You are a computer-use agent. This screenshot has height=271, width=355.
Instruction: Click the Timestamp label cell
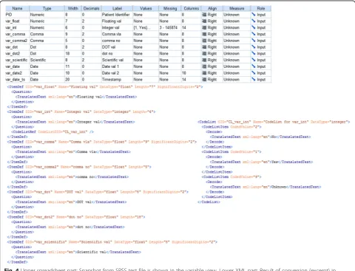coord(117,80)
